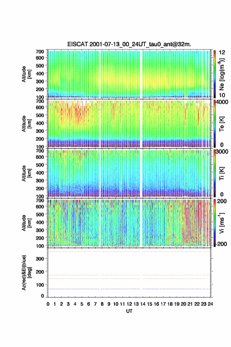Viewport: 231px width, 347px height.
Task: Click the Ti color bar
Action: click(x=214, y=173)
